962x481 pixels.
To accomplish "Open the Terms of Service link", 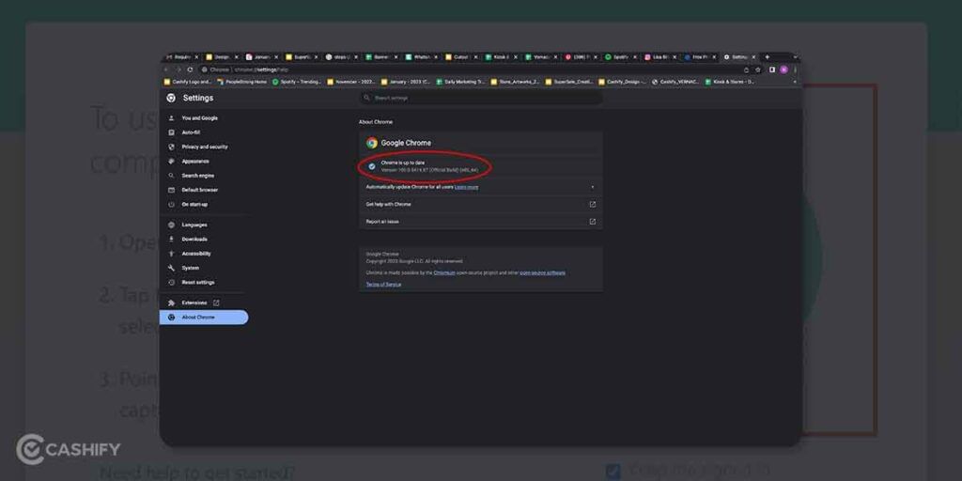I will coord(383,285).
